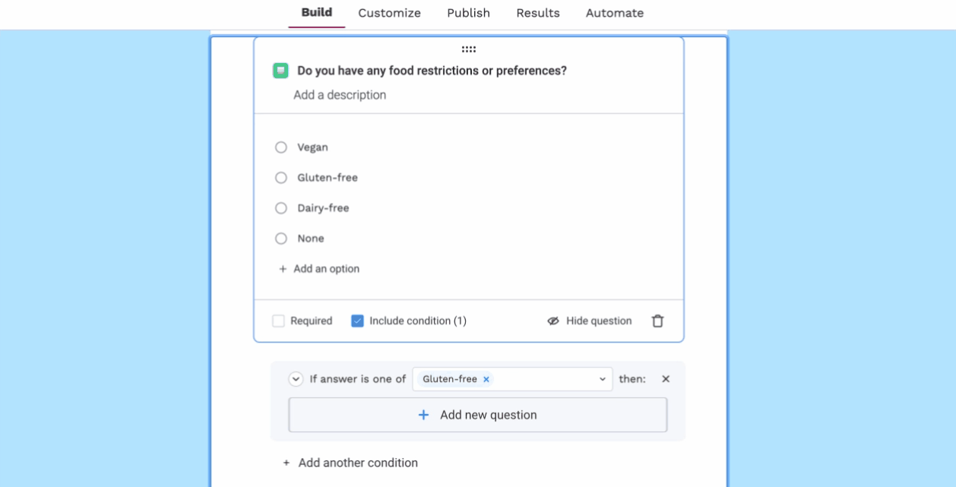956x487 pixels.
Task: Click the Add new question button
Action: (478, 415)
